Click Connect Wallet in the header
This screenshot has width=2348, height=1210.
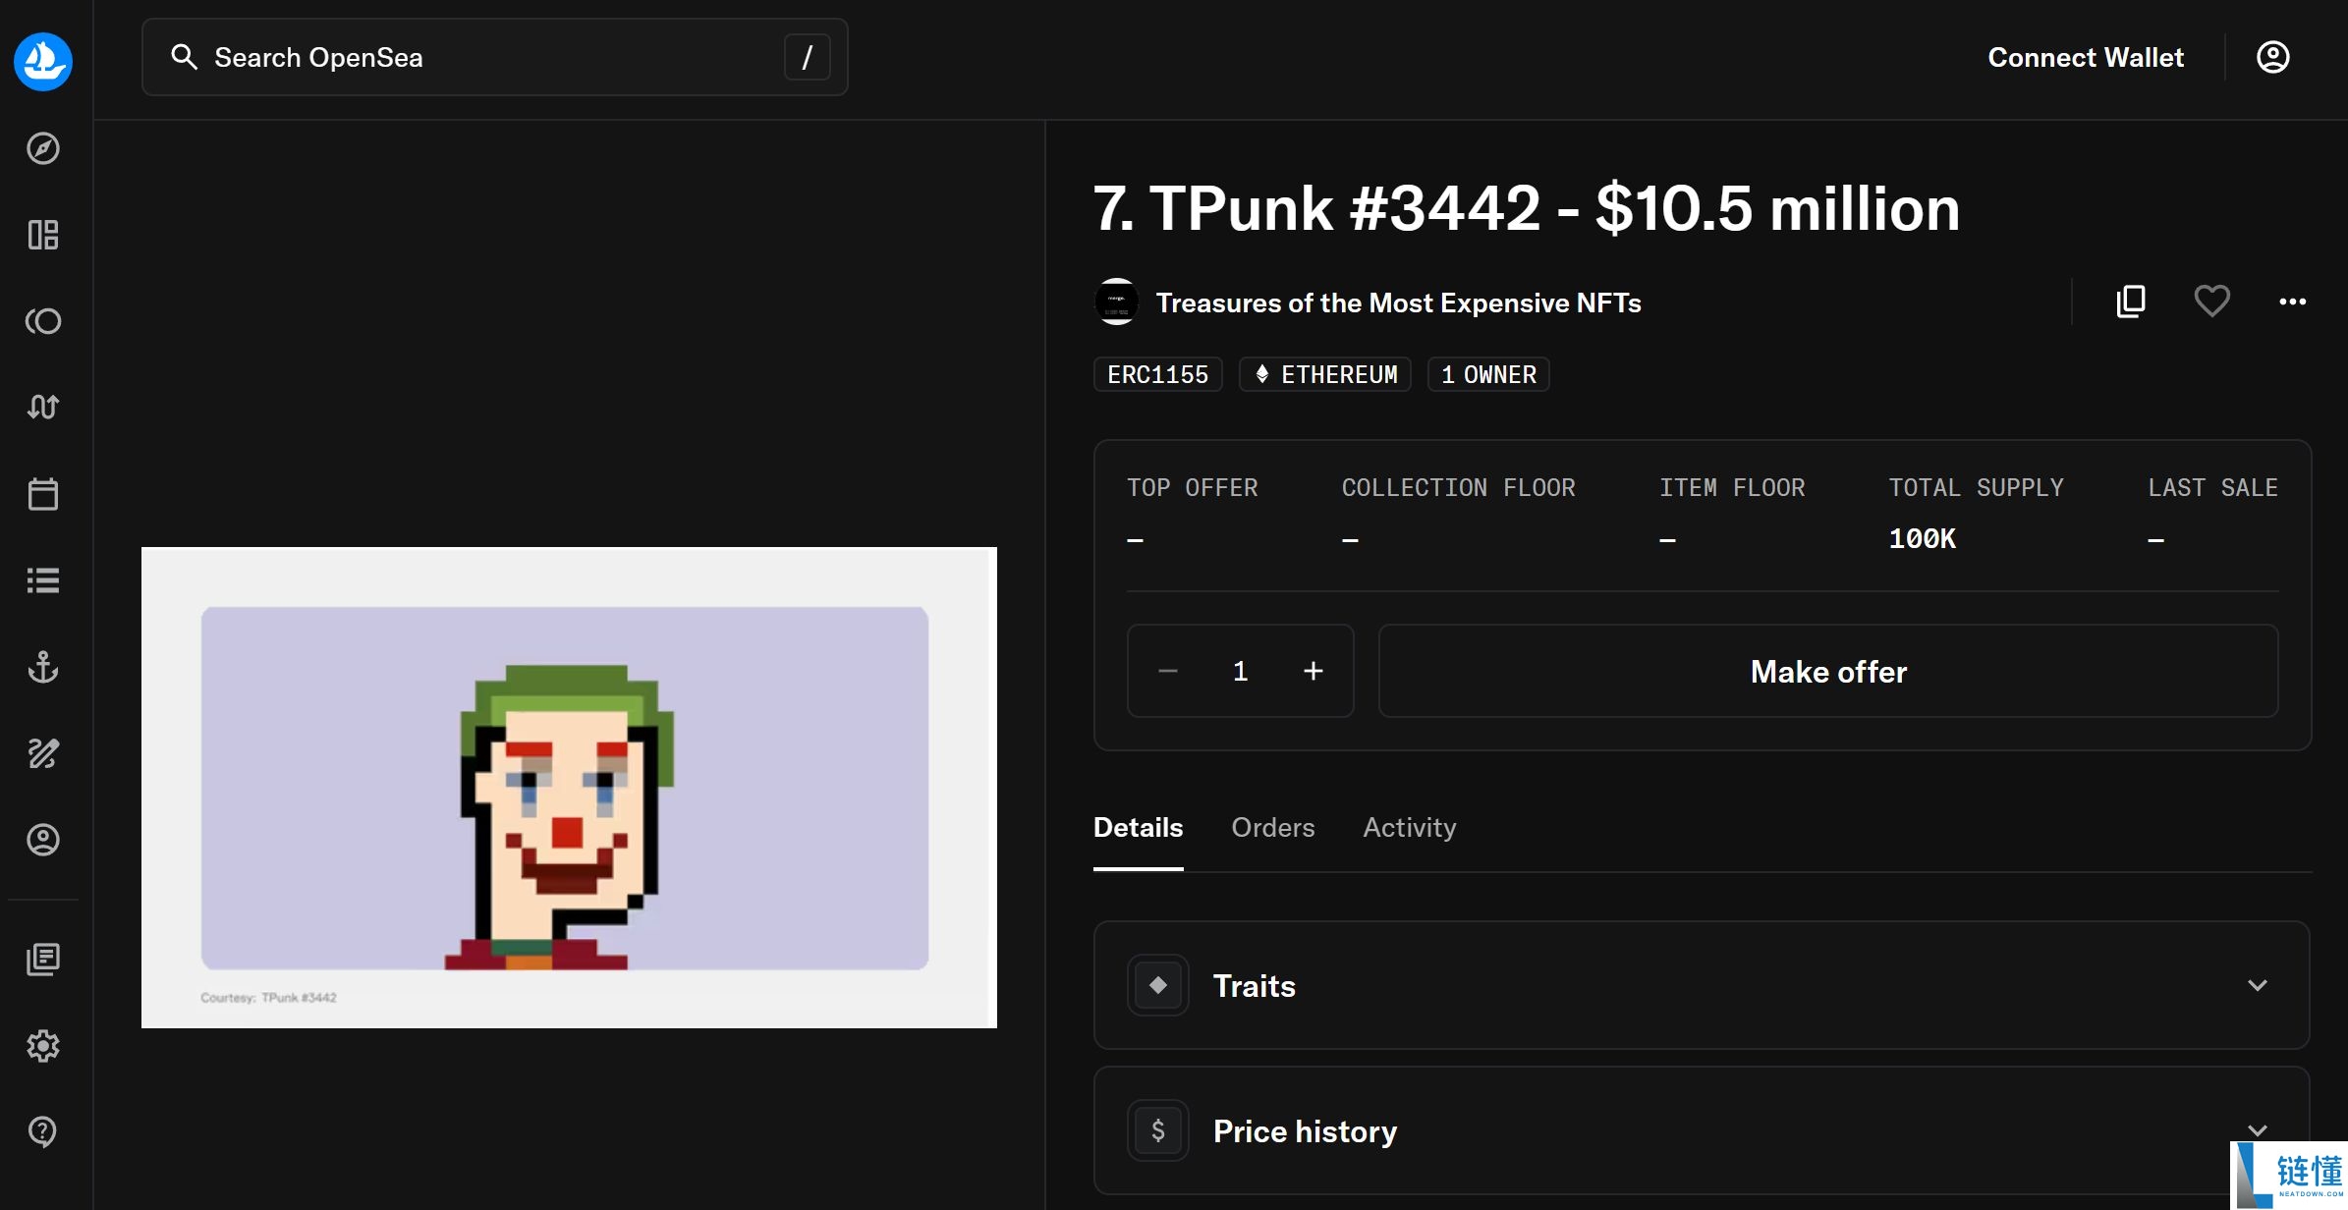tap(2086, 57)
